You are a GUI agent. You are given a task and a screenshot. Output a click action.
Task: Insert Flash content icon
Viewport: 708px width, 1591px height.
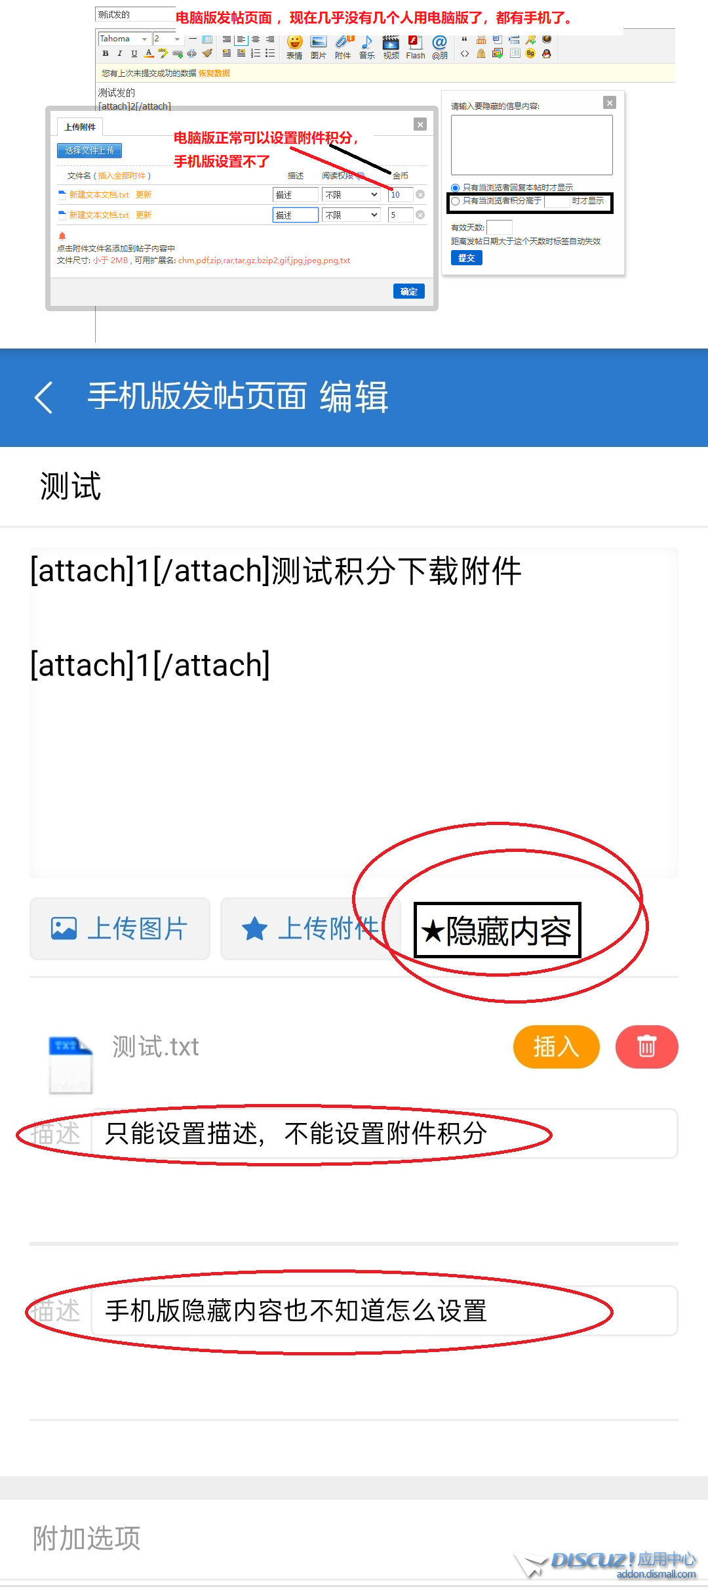[x=416, y=47]
